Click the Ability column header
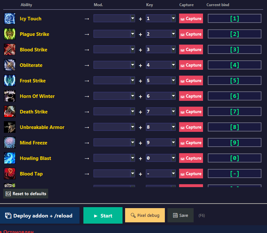267x233 pixels. coord(26,5)
